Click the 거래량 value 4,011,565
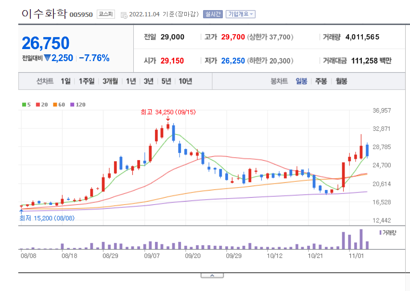410x291 pixels. click(x=362, y=37)
